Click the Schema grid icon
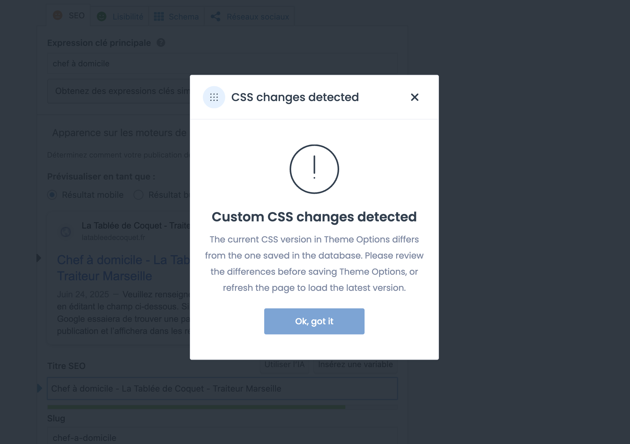The width and height of the screenshot is (630, 444). [159, 16]
